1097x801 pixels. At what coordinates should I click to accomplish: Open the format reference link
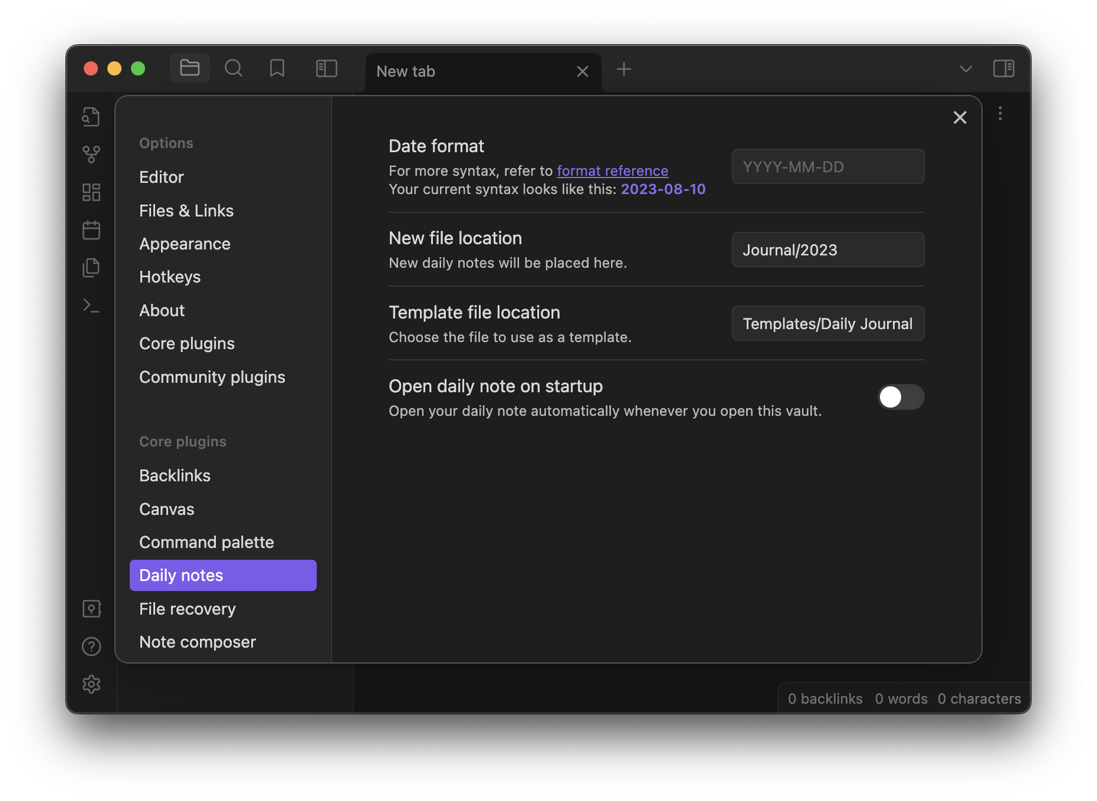coord(612,171)
